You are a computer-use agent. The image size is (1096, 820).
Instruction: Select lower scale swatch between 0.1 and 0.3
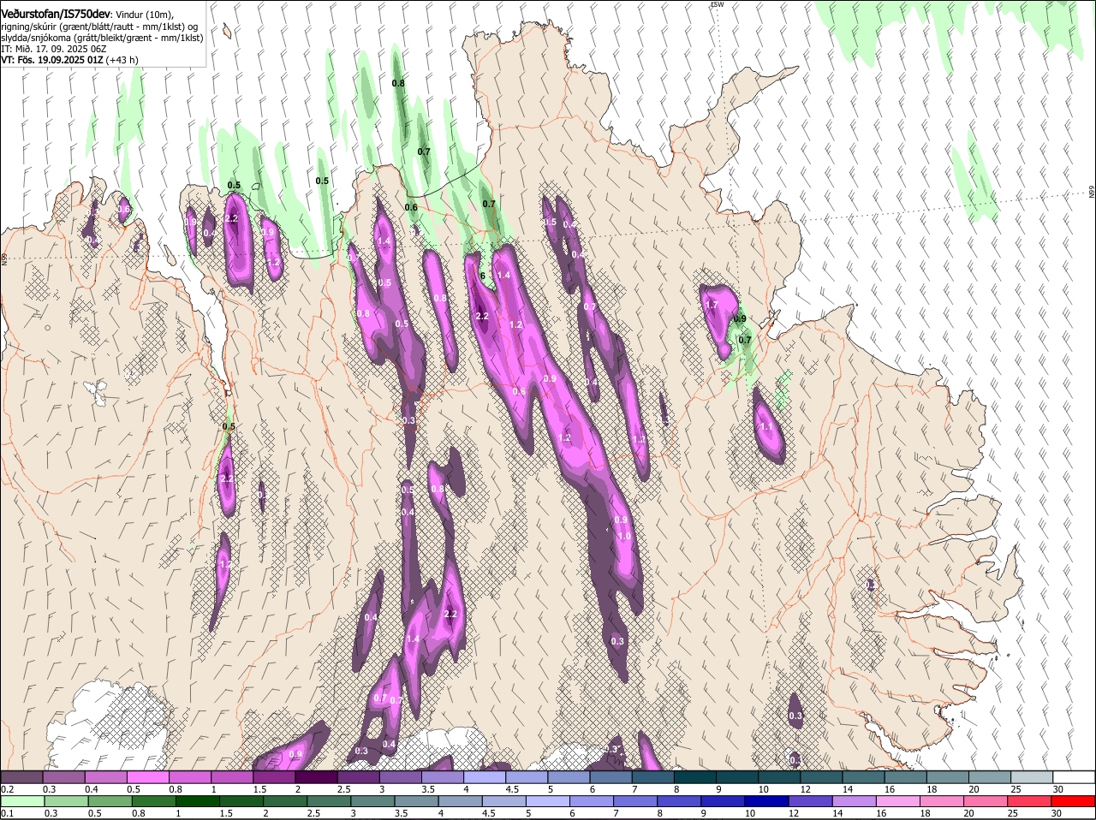pos(21,802)
